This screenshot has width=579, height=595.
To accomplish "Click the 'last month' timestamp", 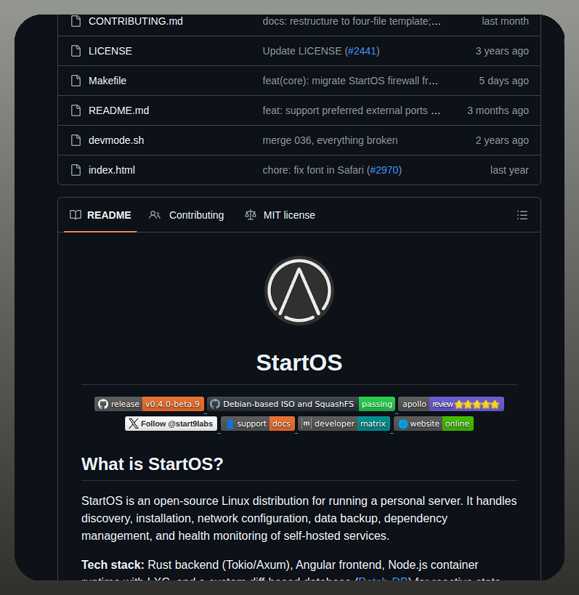I will (x=505, y=21).
